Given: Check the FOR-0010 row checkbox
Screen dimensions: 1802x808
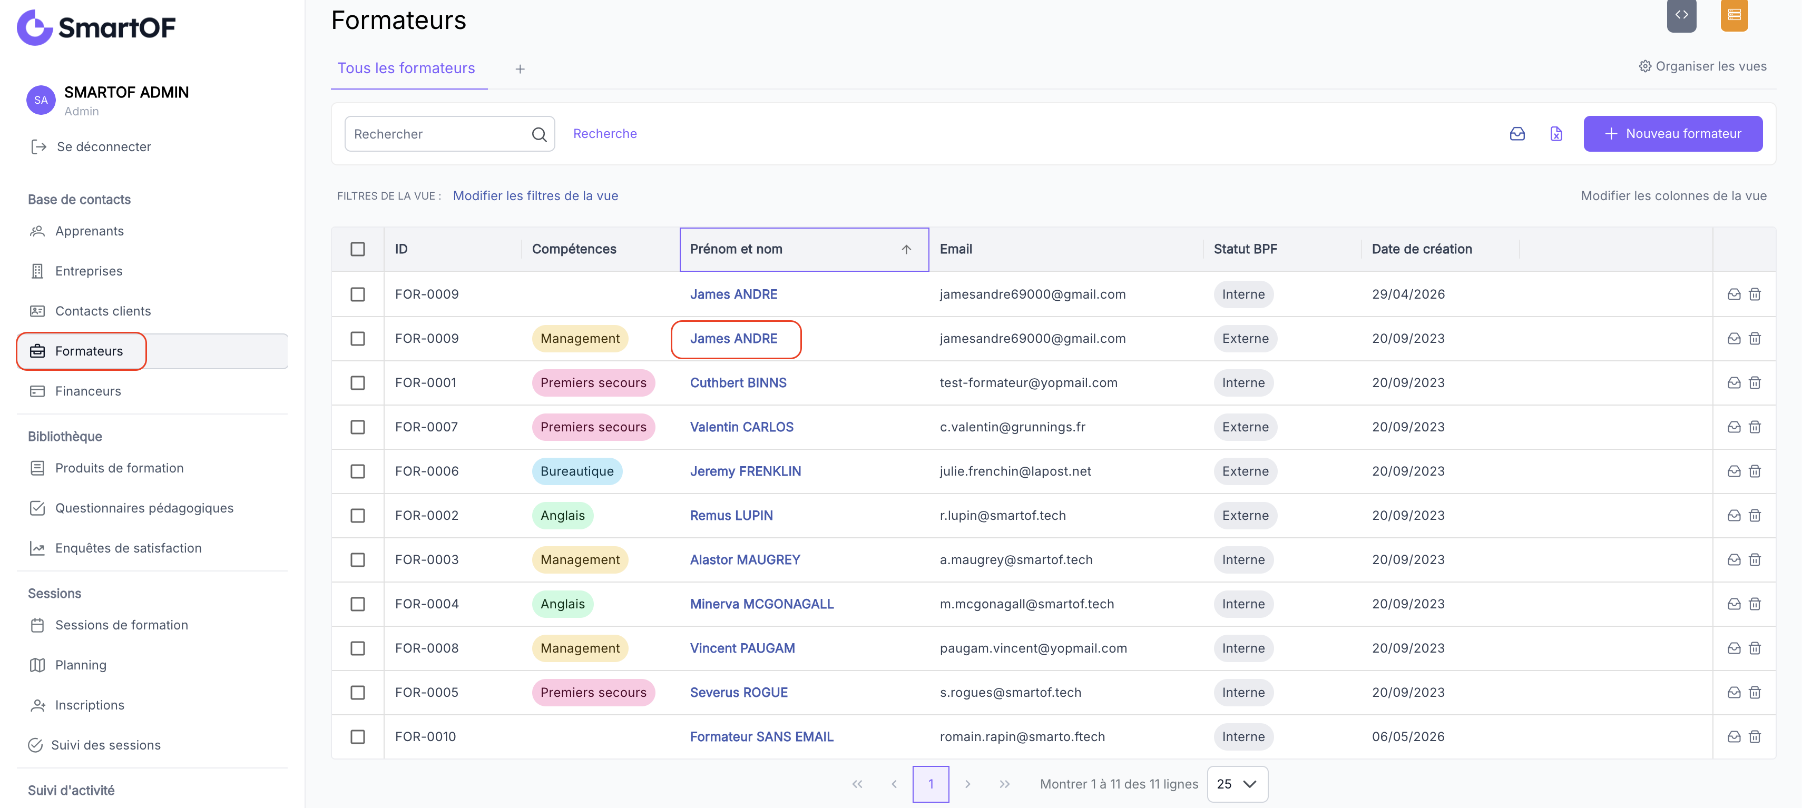Looking at the screenshot, I should click(x=357, y=737).
